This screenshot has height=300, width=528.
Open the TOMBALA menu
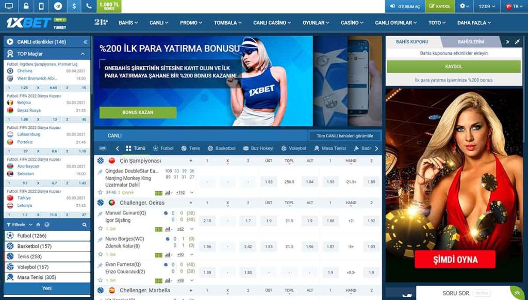(227, 23)
